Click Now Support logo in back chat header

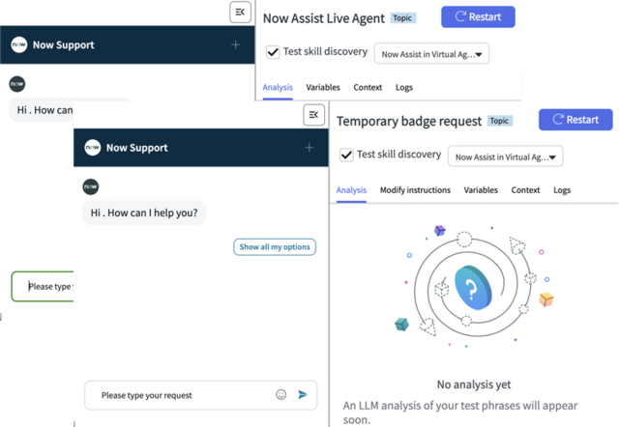coord(19,45)
